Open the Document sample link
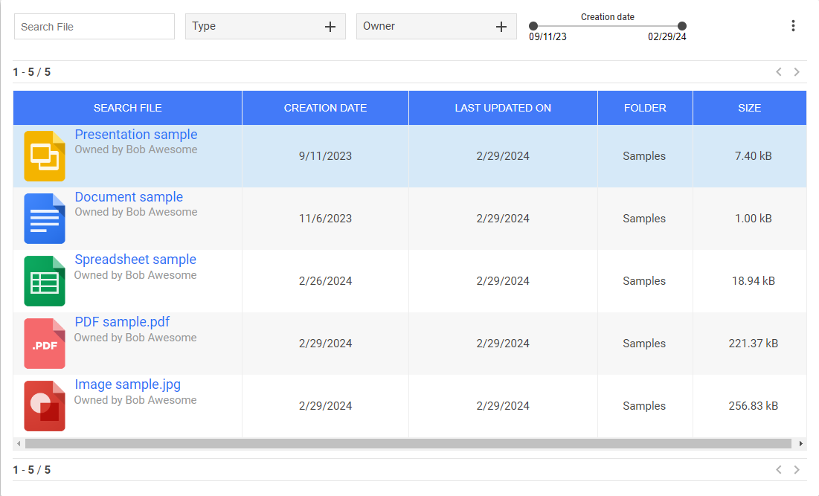Screen dimensions: 819x496 pos(129,197)
